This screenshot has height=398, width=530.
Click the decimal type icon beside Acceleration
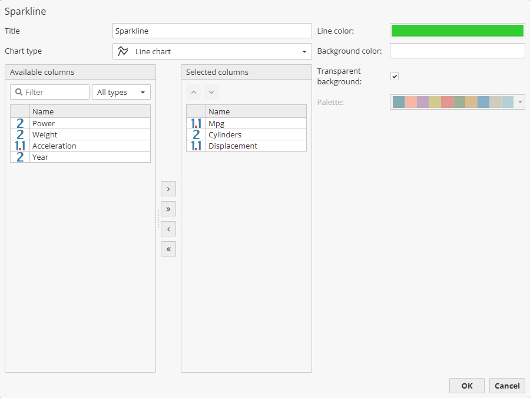tap(19, 146)
